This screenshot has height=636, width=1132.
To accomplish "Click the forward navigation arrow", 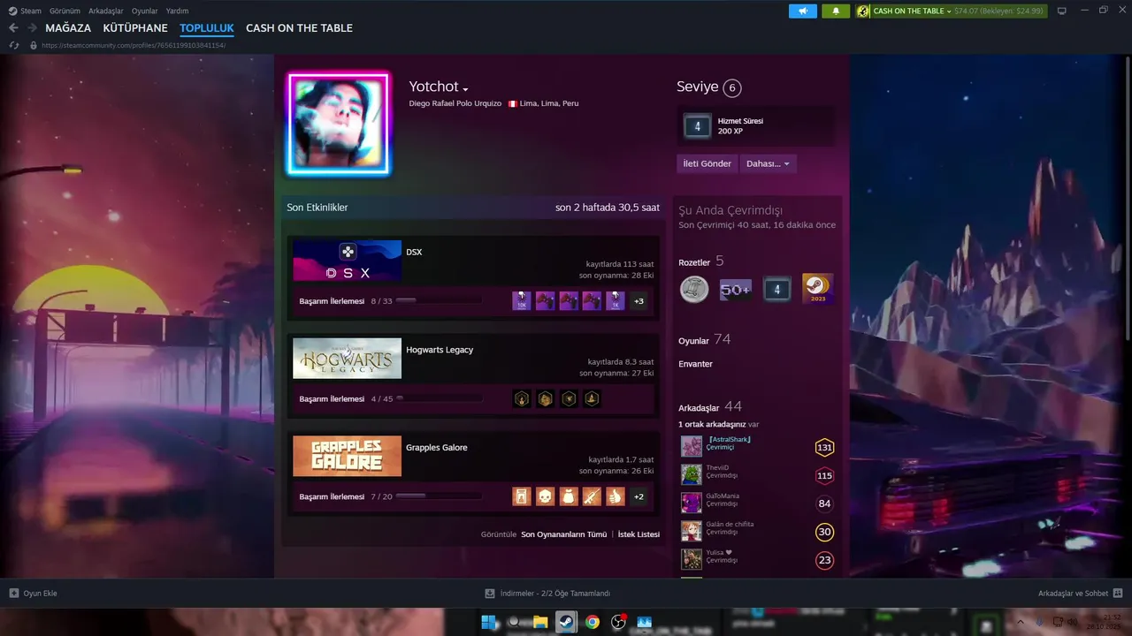I will pos(32,28).
